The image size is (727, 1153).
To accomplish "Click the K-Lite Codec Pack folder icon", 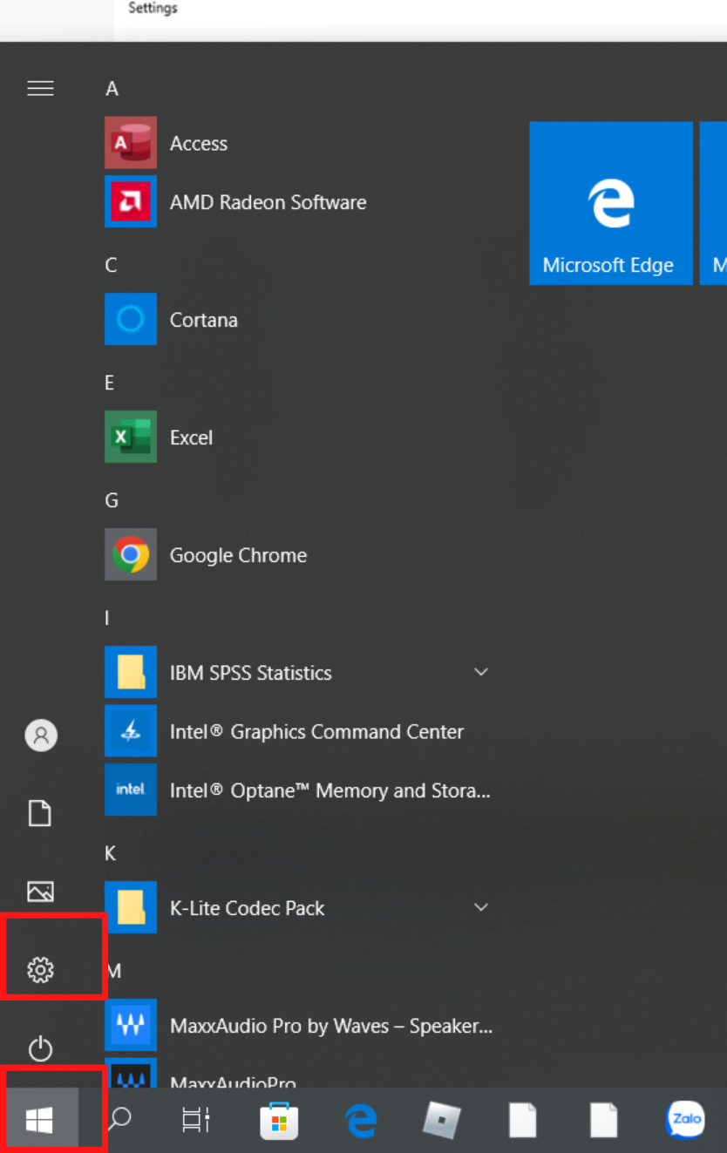I will click(131, 907).
